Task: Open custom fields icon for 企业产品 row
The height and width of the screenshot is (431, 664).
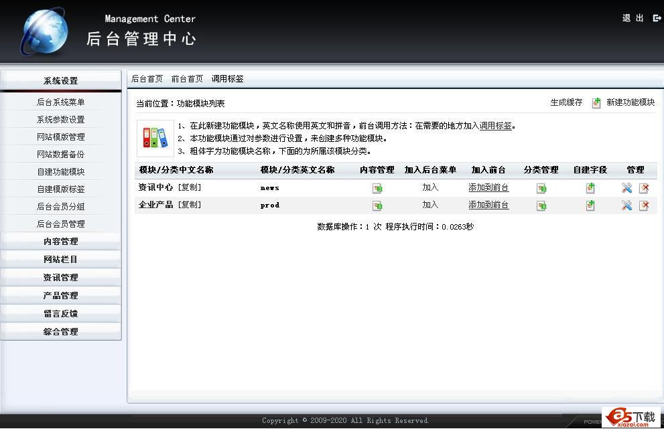Action: (590, 205)
